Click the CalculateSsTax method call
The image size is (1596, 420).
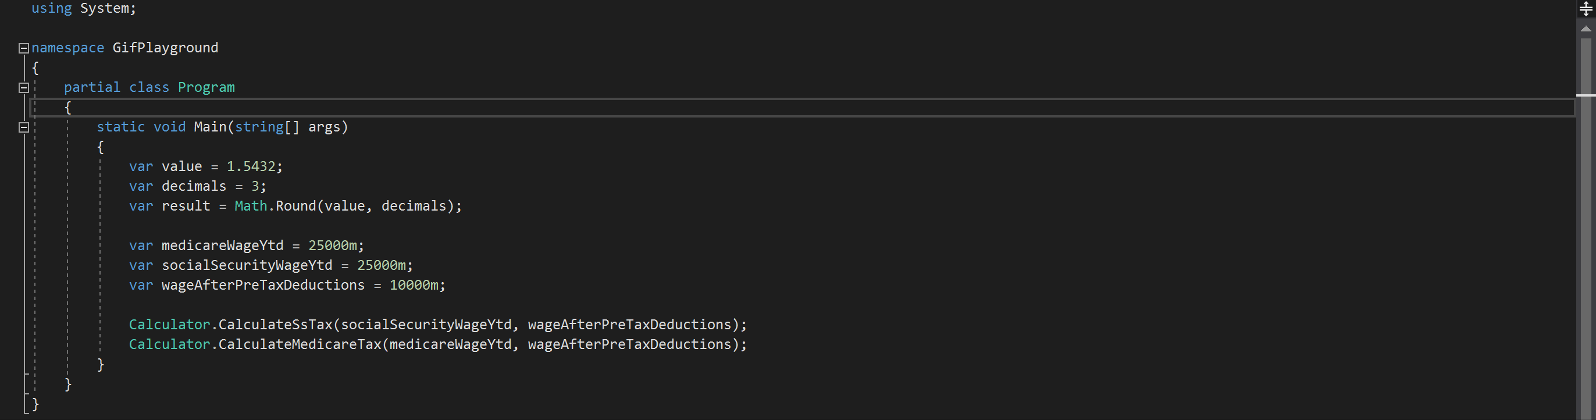point(275,325)
